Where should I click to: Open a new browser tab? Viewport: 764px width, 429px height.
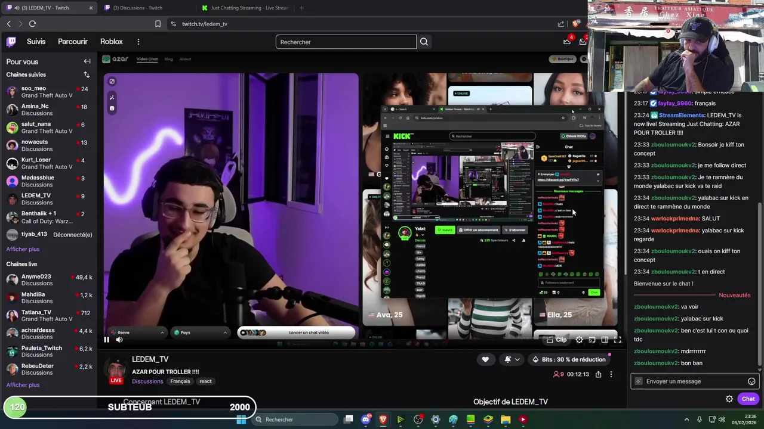pos(301,8)
